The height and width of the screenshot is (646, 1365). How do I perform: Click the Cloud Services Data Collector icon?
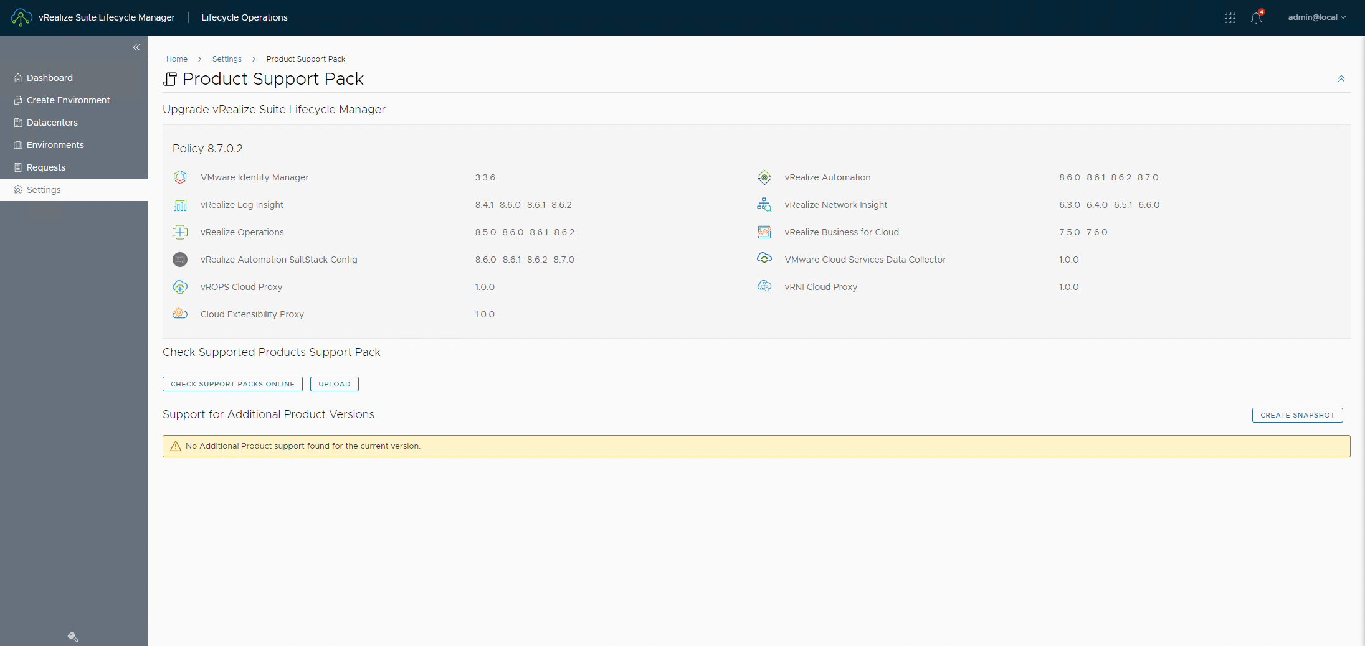(764, 258)
